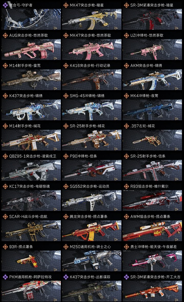Select the M14射手步枪-蛮荒 skin preview
The image size is (184, 302).
coord(31,80)
